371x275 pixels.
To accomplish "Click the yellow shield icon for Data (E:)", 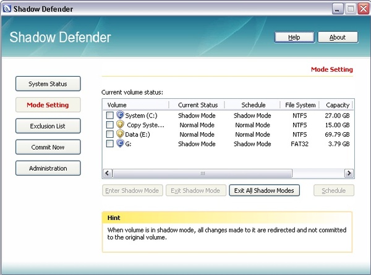I will pos(120,134).
